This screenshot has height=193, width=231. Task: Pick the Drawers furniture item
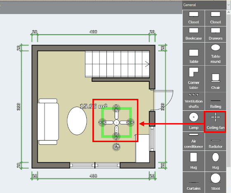point(215,34)
